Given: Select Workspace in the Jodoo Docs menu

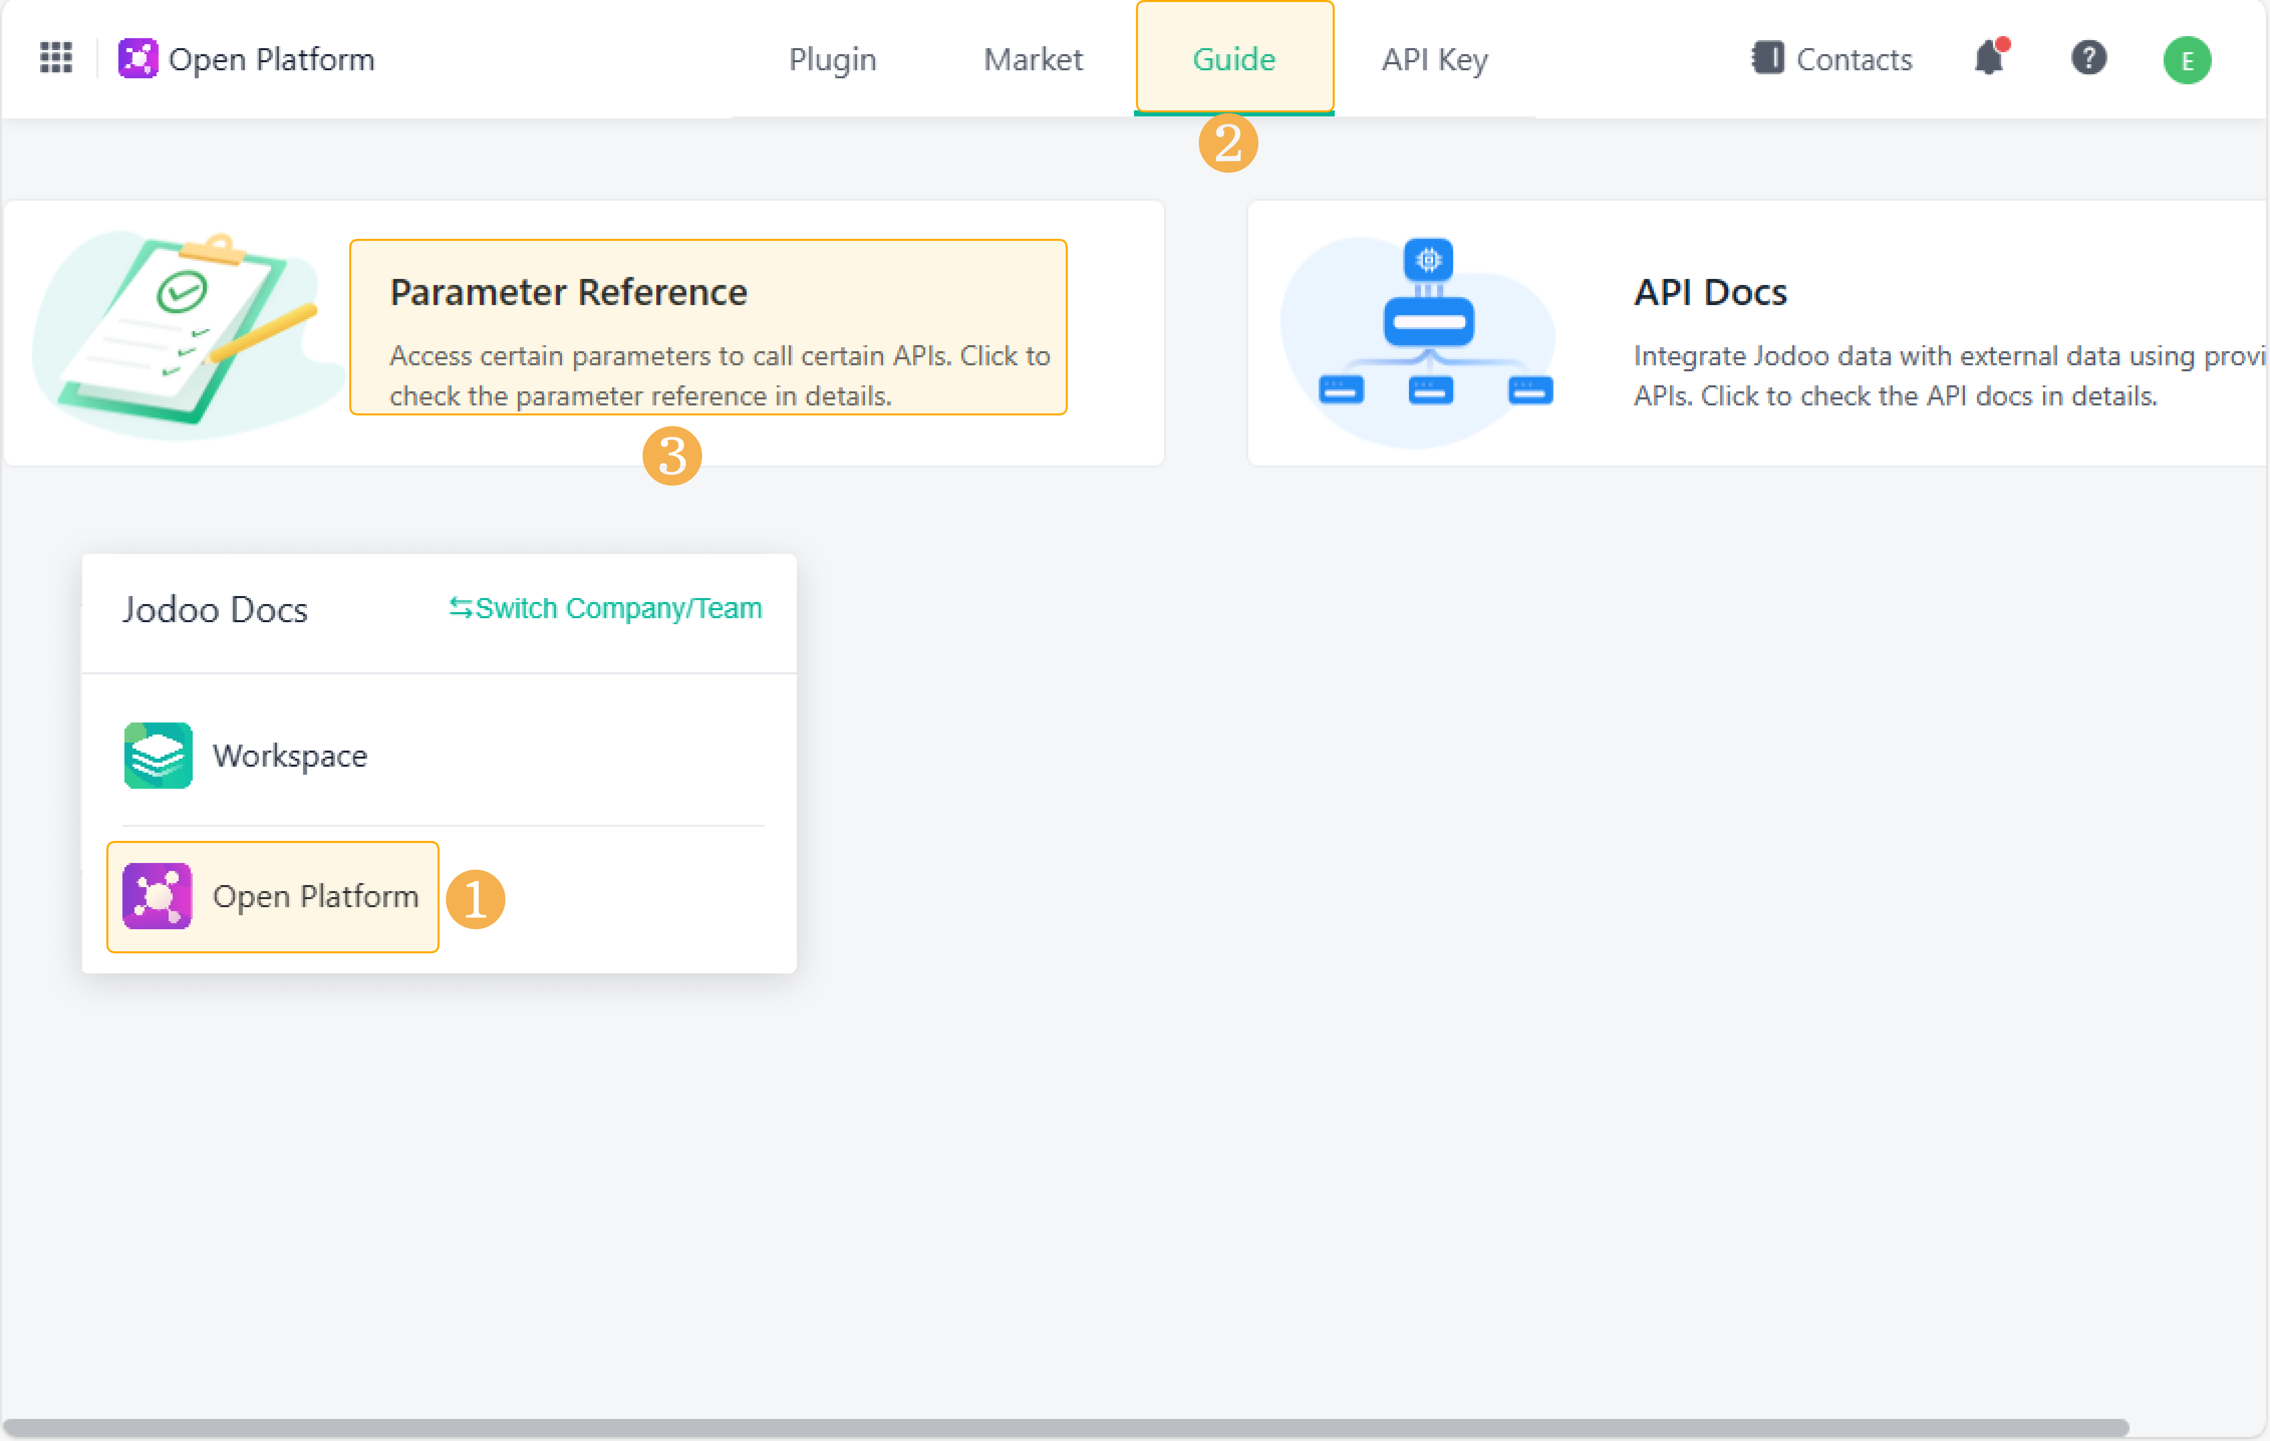Looking at the screenshot, I should pyautogui.click(x=291, y=756).
